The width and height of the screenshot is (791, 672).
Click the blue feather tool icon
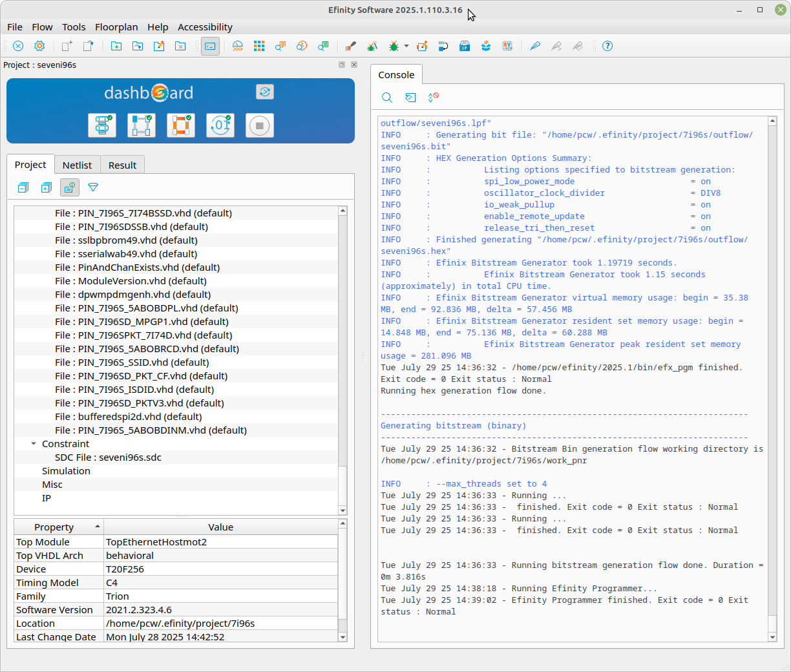(534, 46)
